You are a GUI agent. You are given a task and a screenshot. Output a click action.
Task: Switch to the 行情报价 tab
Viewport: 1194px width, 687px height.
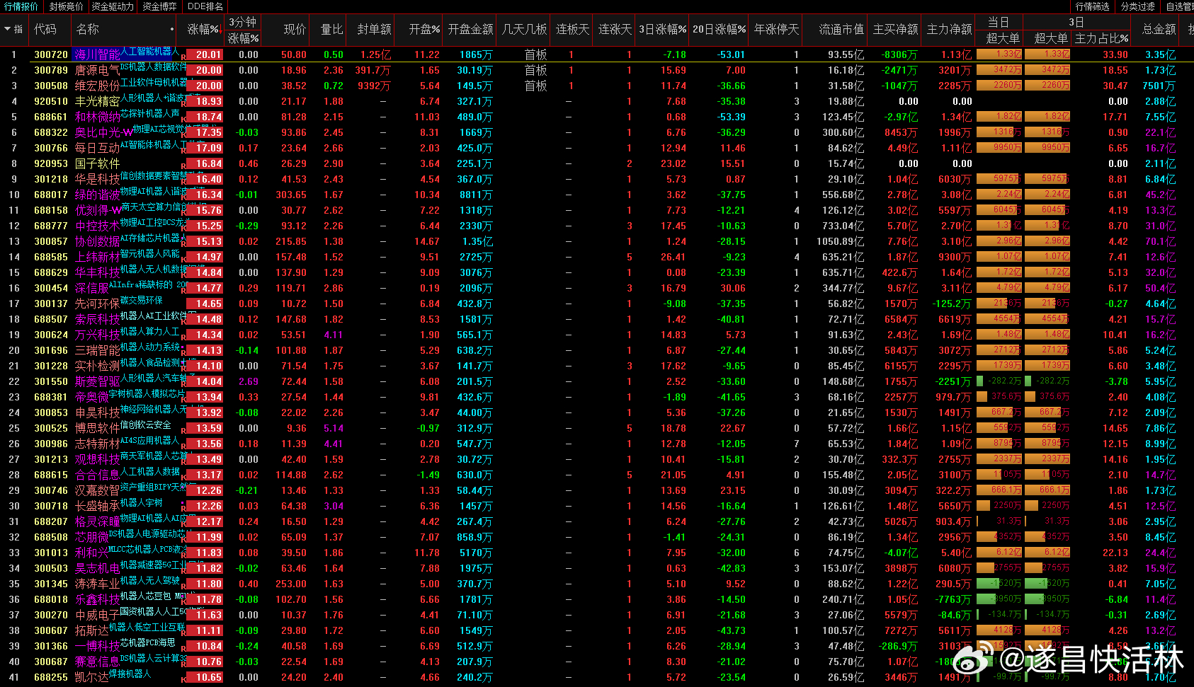click(x=21, y=6)
